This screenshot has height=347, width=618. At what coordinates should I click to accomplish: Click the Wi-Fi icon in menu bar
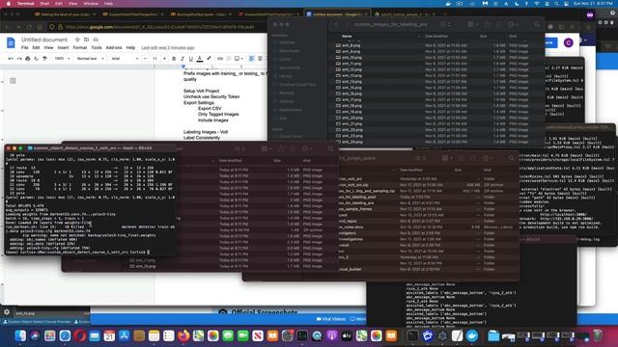pyautogui.click(x=537, y=4)
